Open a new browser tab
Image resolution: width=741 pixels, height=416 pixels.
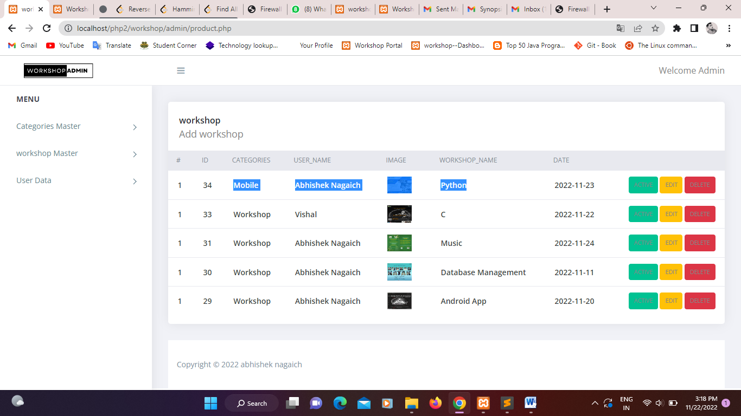pyautogui.click(x=607, y=9)
